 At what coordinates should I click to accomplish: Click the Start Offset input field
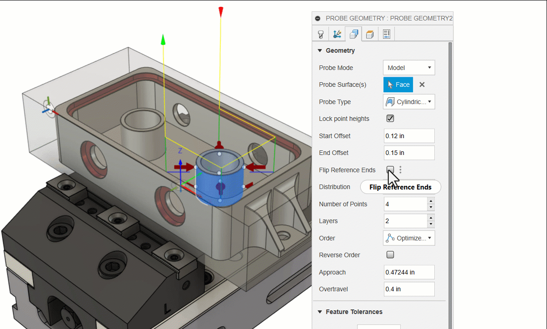pos(409,136)
